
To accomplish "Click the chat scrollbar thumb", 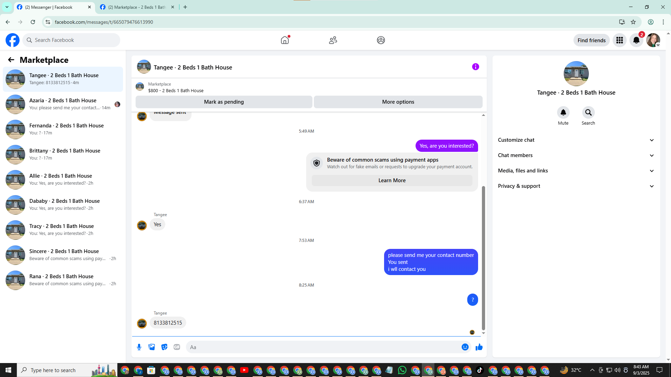I will pos(483,258).
